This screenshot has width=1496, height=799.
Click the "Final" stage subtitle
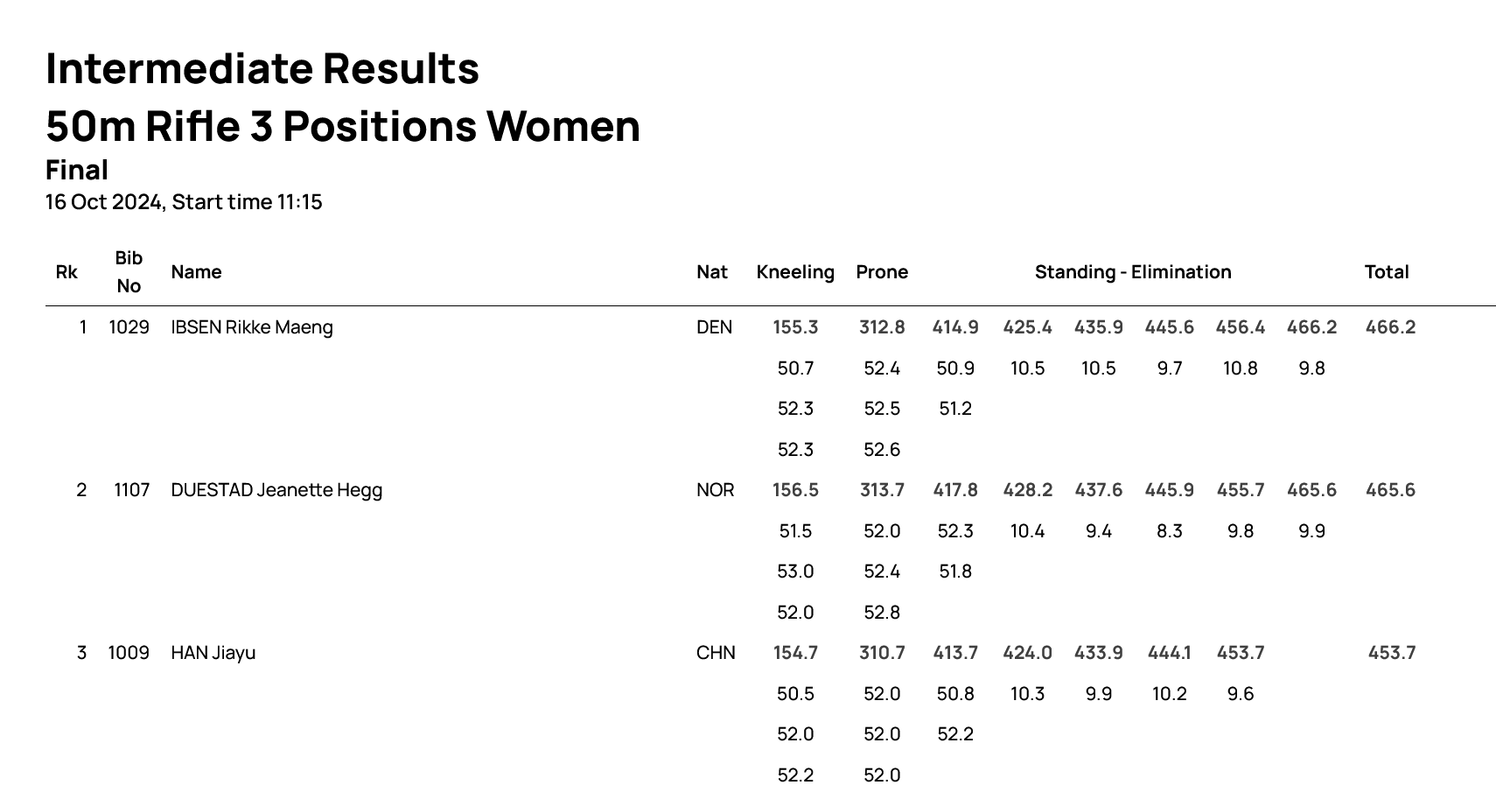[77, 170]
